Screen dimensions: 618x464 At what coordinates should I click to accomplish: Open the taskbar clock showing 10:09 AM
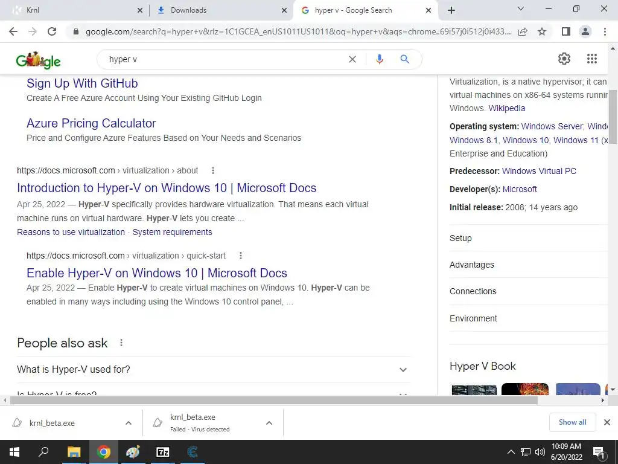point(566,452)
